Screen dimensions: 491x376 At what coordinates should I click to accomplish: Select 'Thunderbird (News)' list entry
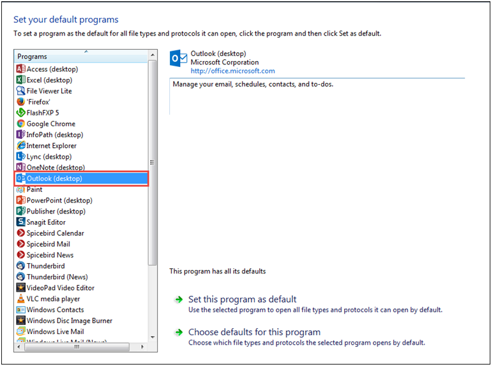57,277
